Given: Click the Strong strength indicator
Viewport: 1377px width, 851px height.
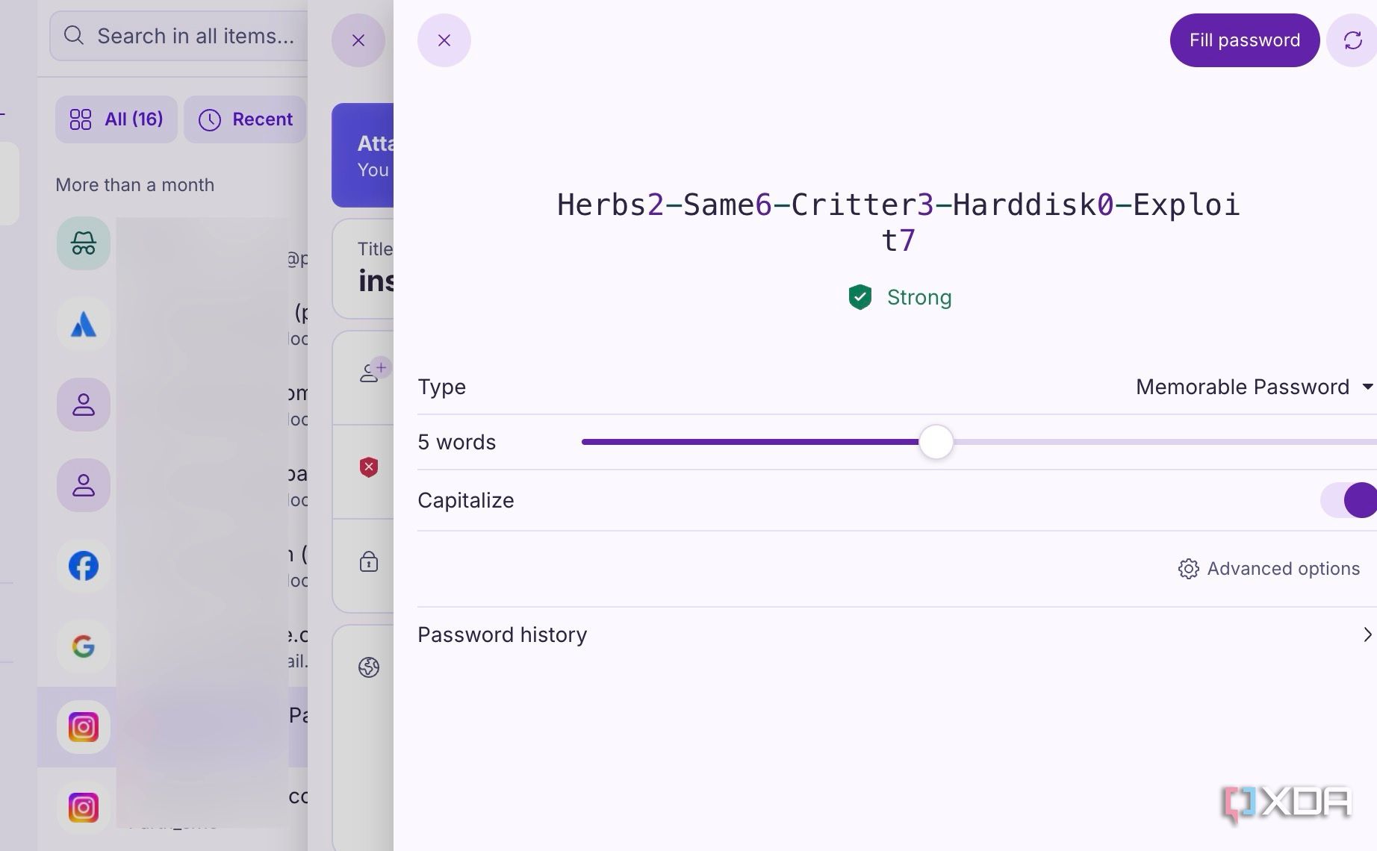Looking at the screenshot, I should pyautogui.click(x=900, y=297).
